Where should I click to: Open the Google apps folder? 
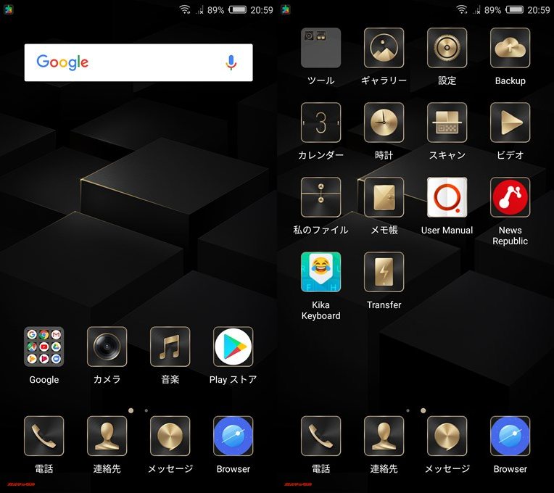[44, 347]
